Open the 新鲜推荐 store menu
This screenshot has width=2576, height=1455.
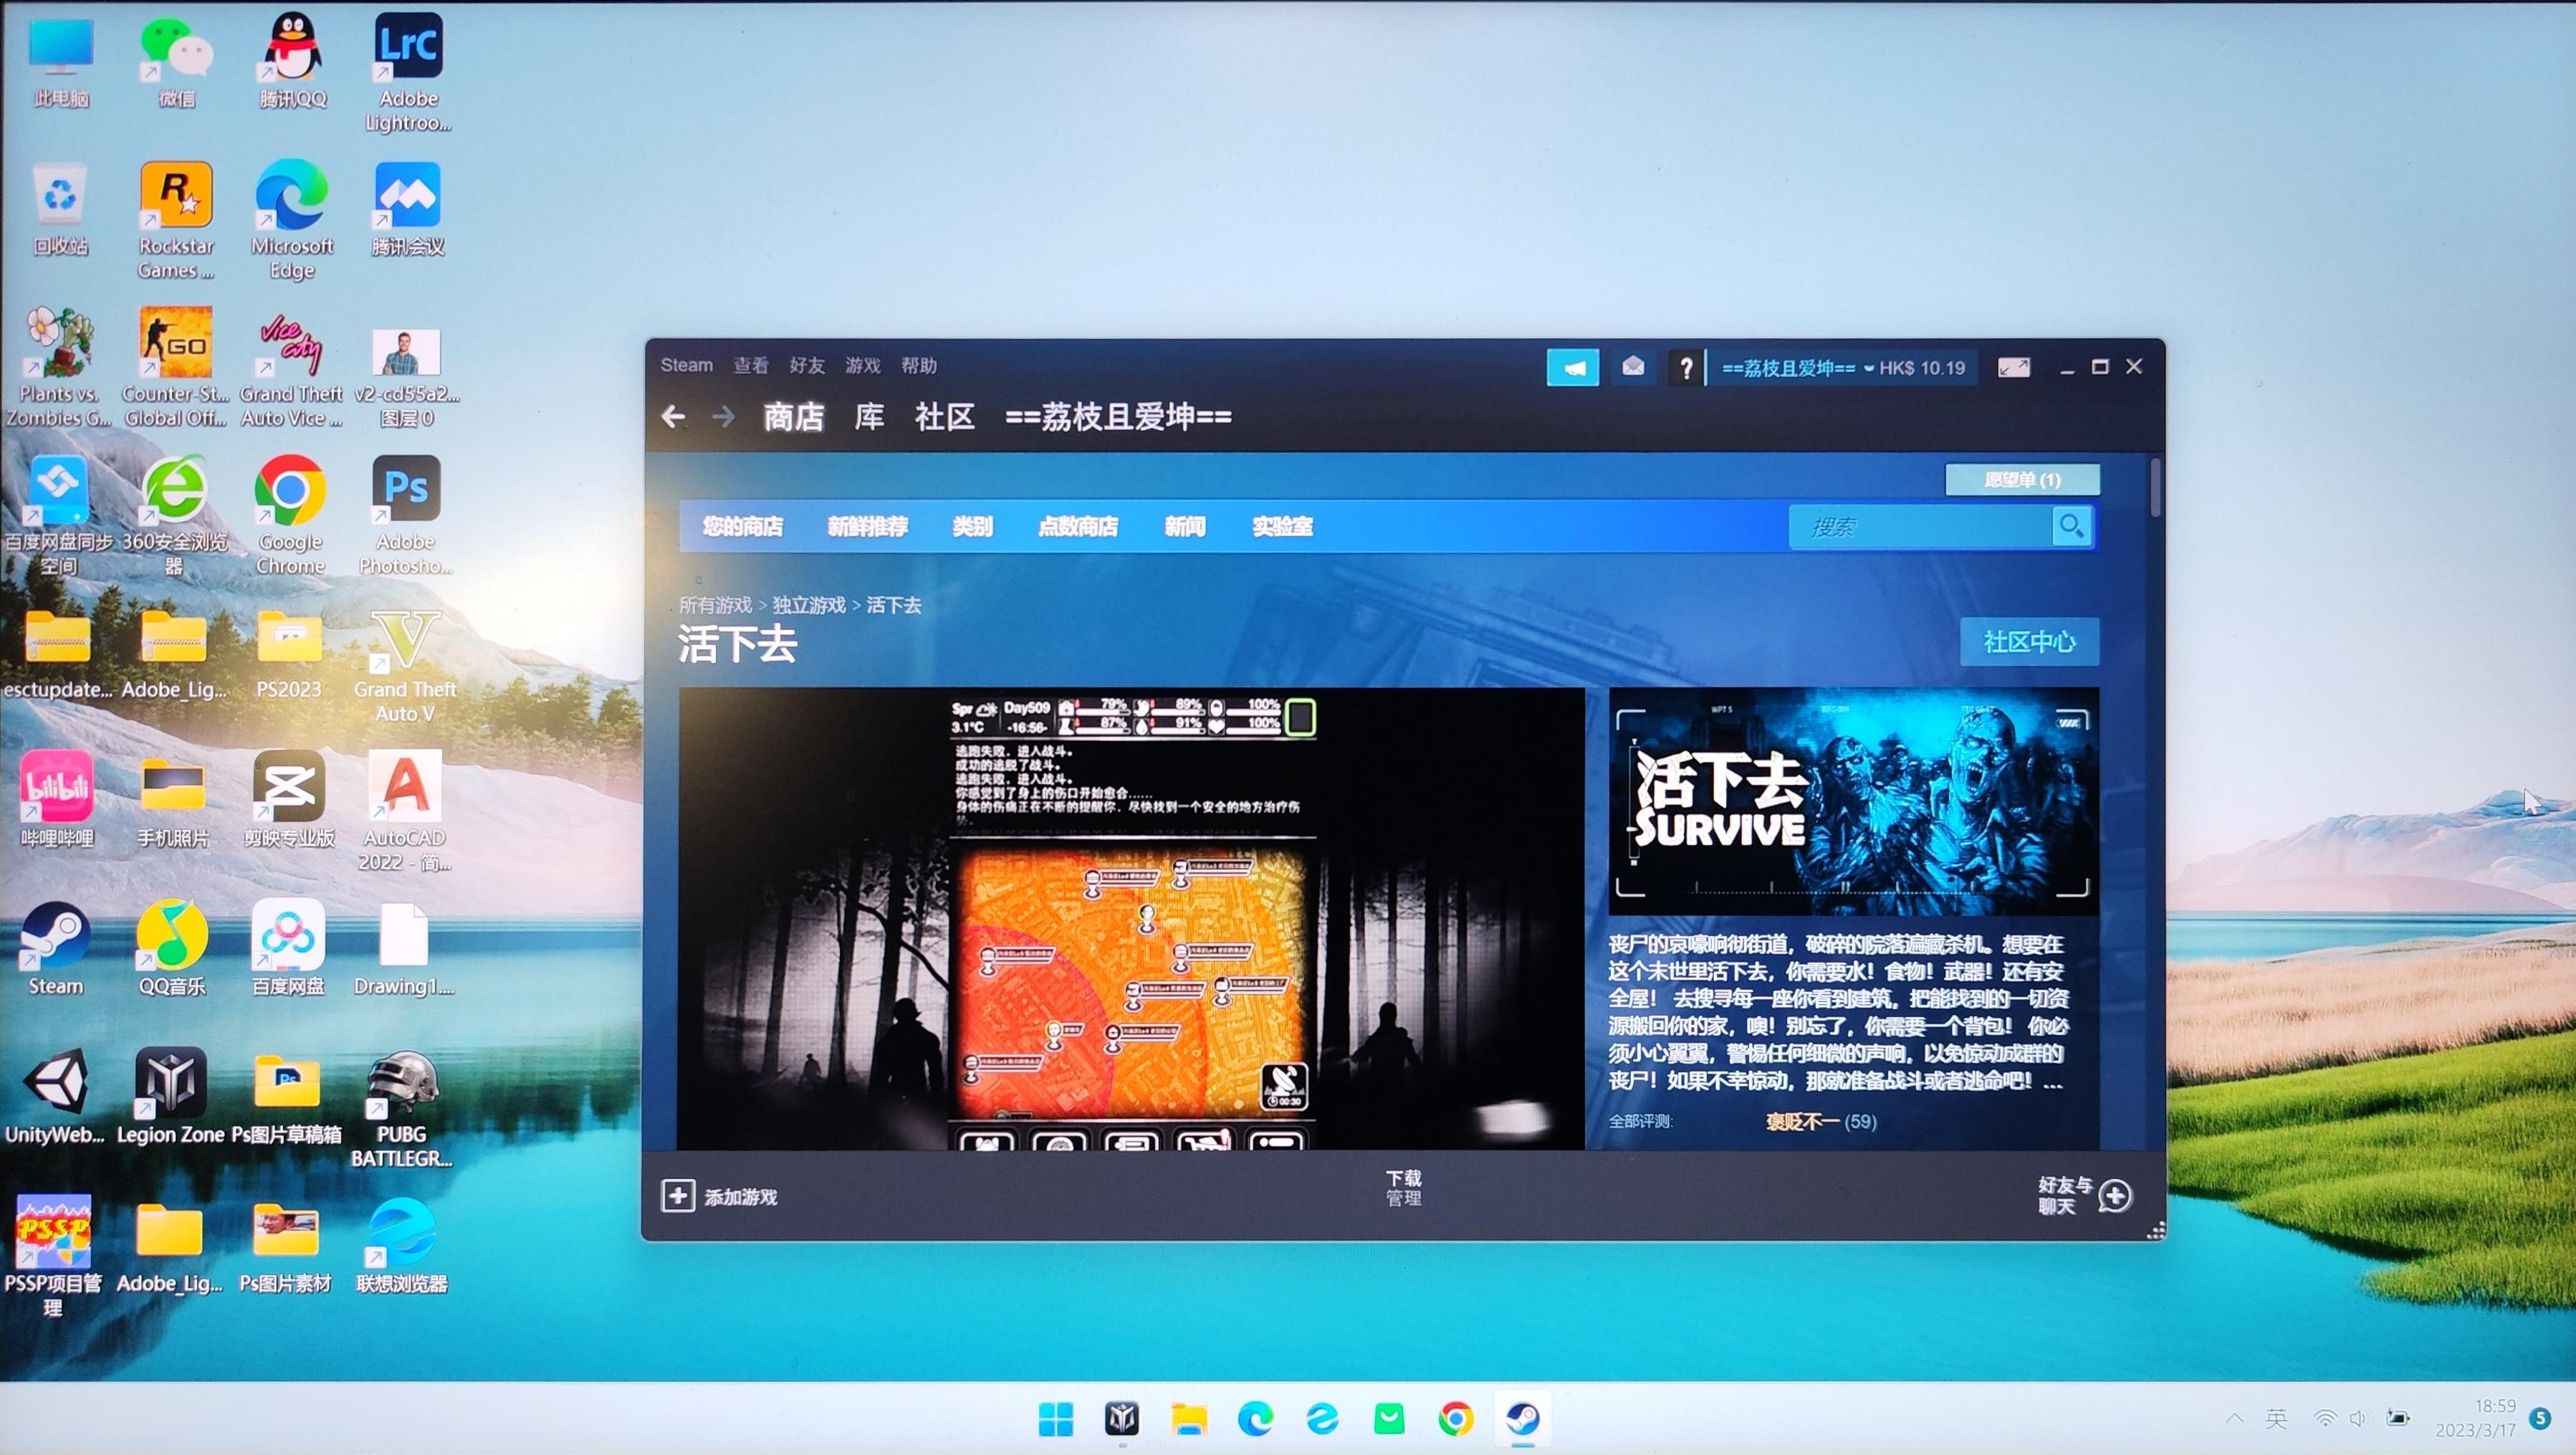pos(867,526)
